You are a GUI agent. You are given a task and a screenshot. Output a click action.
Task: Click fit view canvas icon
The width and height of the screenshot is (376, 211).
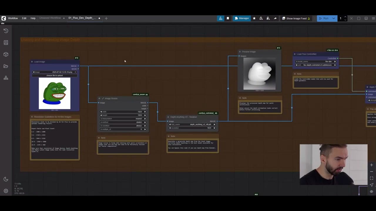371,178
